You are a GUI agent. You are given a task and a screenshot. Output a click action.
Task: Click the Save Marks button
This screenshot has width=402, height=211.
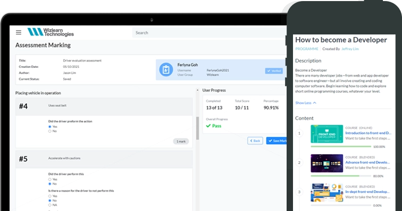(277, 140)
